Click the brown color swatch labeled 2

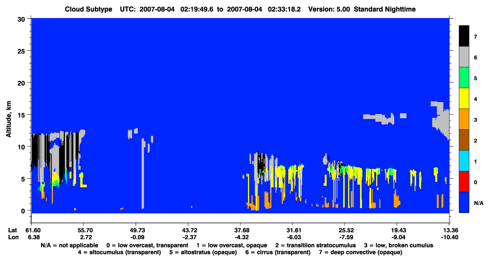(464, 140)
